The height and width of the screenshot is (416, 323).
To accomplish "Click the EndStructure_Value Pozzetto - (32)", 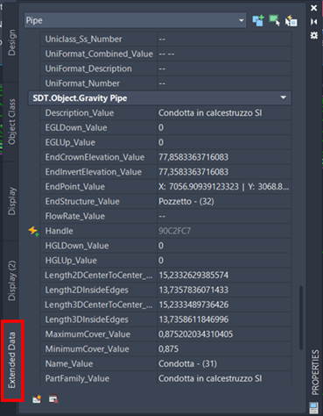I will (x=224, y=202).
